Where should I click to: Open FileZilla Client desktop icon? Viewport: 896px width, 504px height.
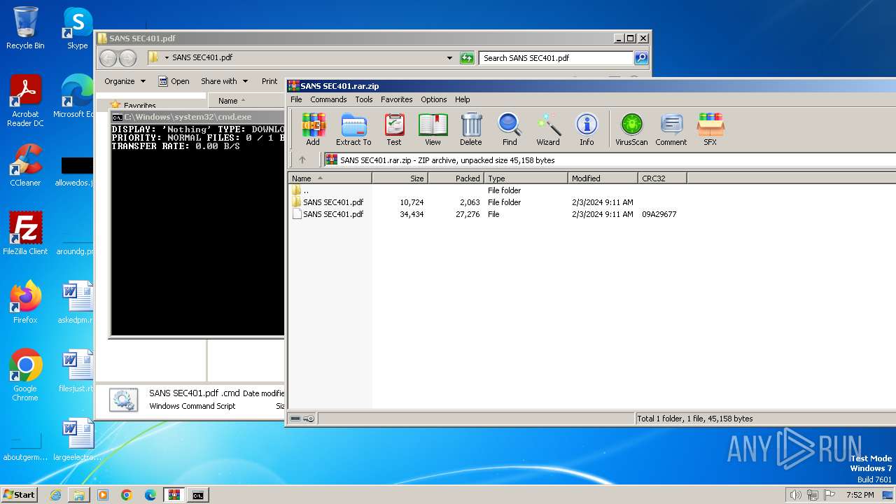pos(25,233)
